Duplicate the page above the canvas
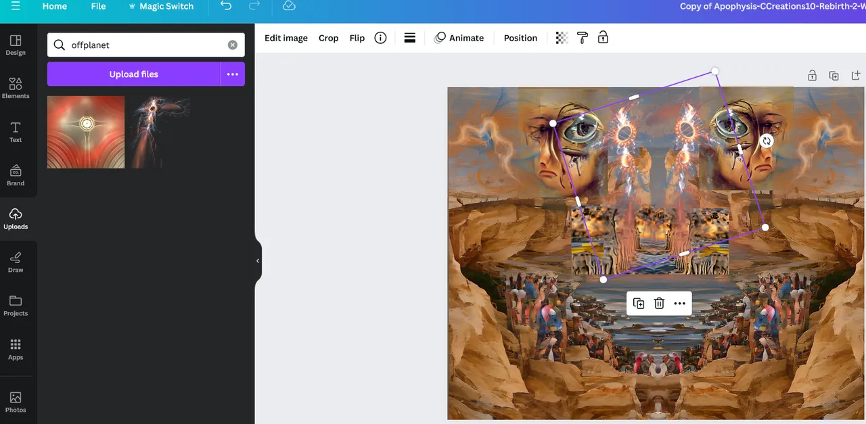866x424 pixels. 834,76
